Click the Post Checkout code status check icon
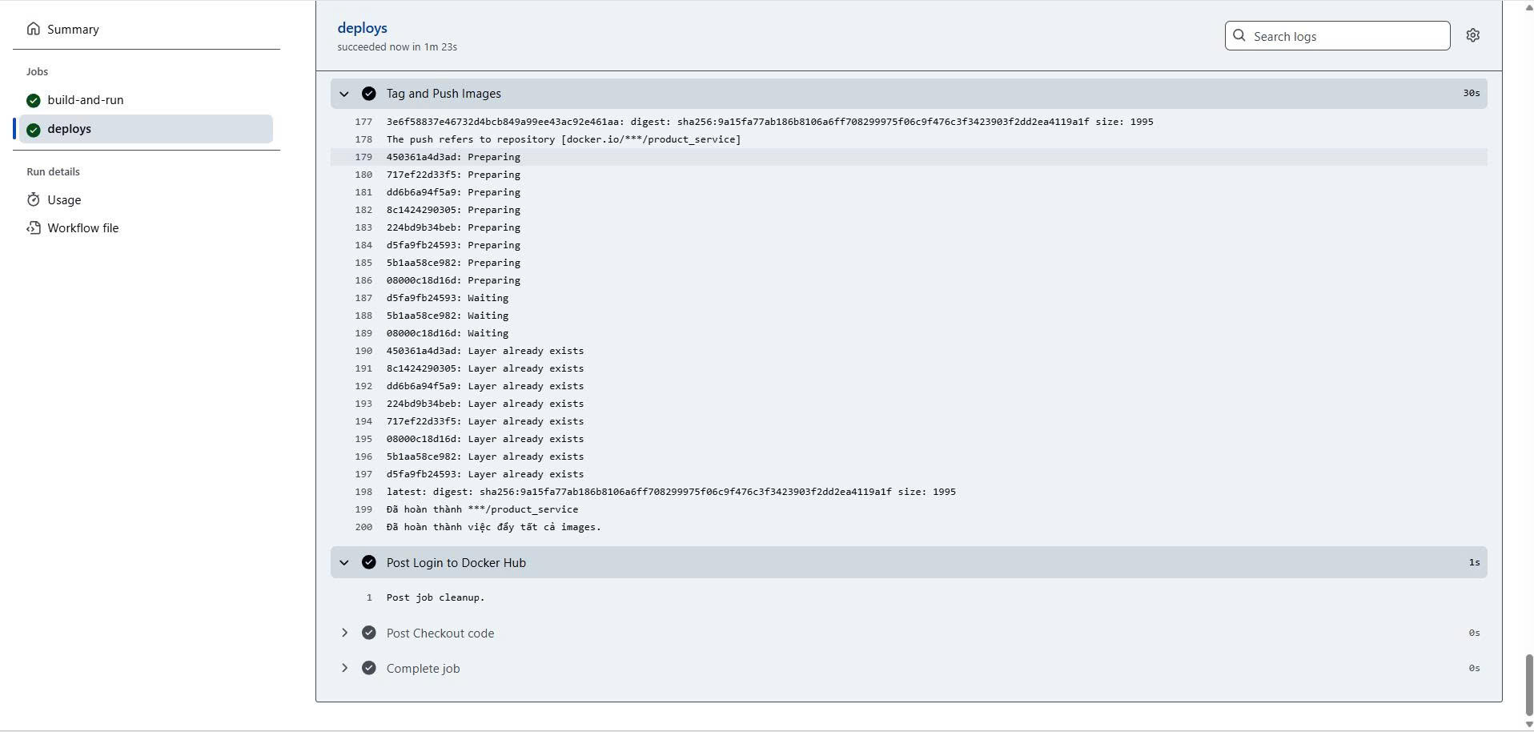The height and width of the screenshot is (732, 1534). click(x=368, y=633)
